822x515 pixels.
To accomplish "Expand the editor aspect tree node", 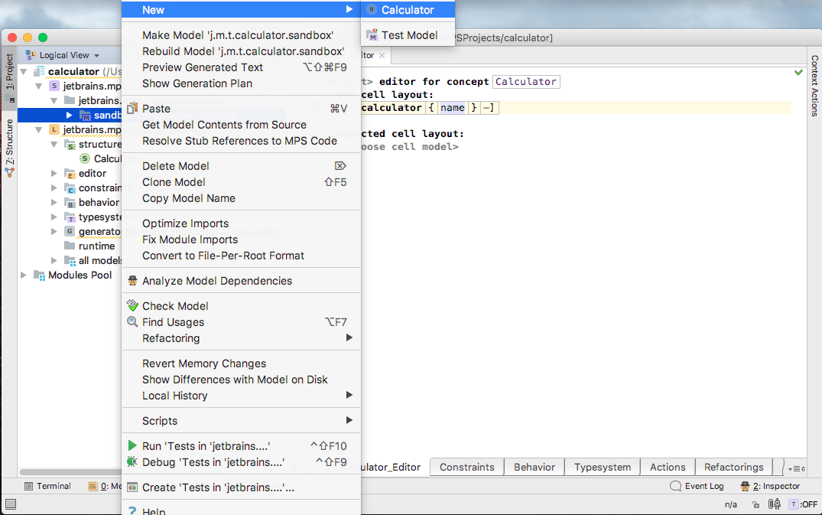I will click(x=54, y=174).
